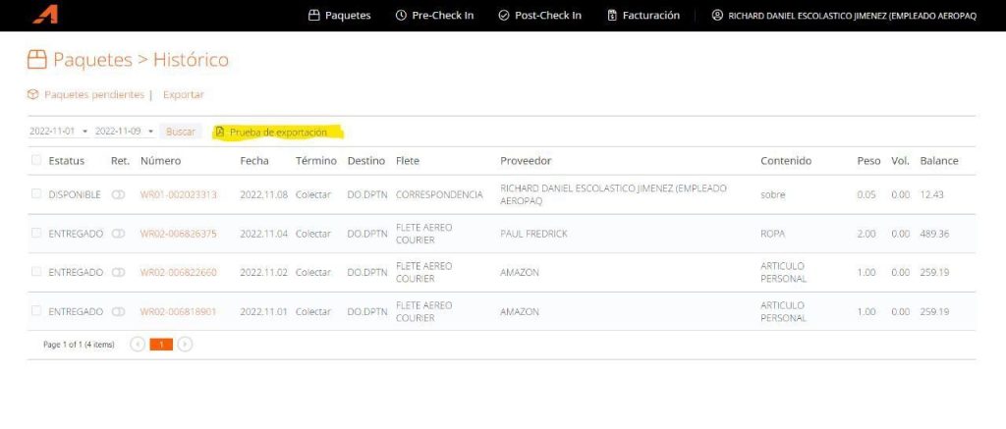
Task: Click the Facturación invoice icon
Action: pyautogui.click(x=612, y=16)
